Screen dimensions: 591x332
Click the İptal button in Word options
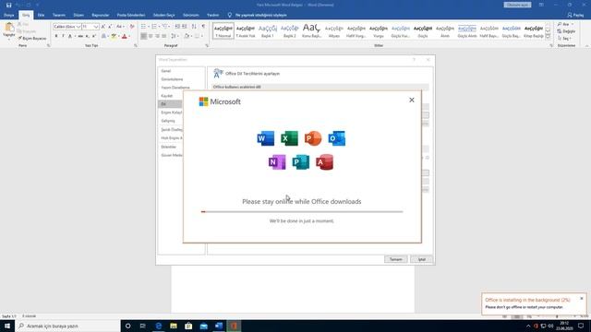(x=421, y=259)
